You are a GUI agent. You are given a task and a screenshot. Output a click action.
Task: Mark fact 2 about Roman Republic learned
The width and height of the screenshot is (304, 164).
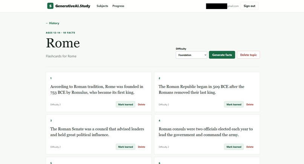point(234,105)
